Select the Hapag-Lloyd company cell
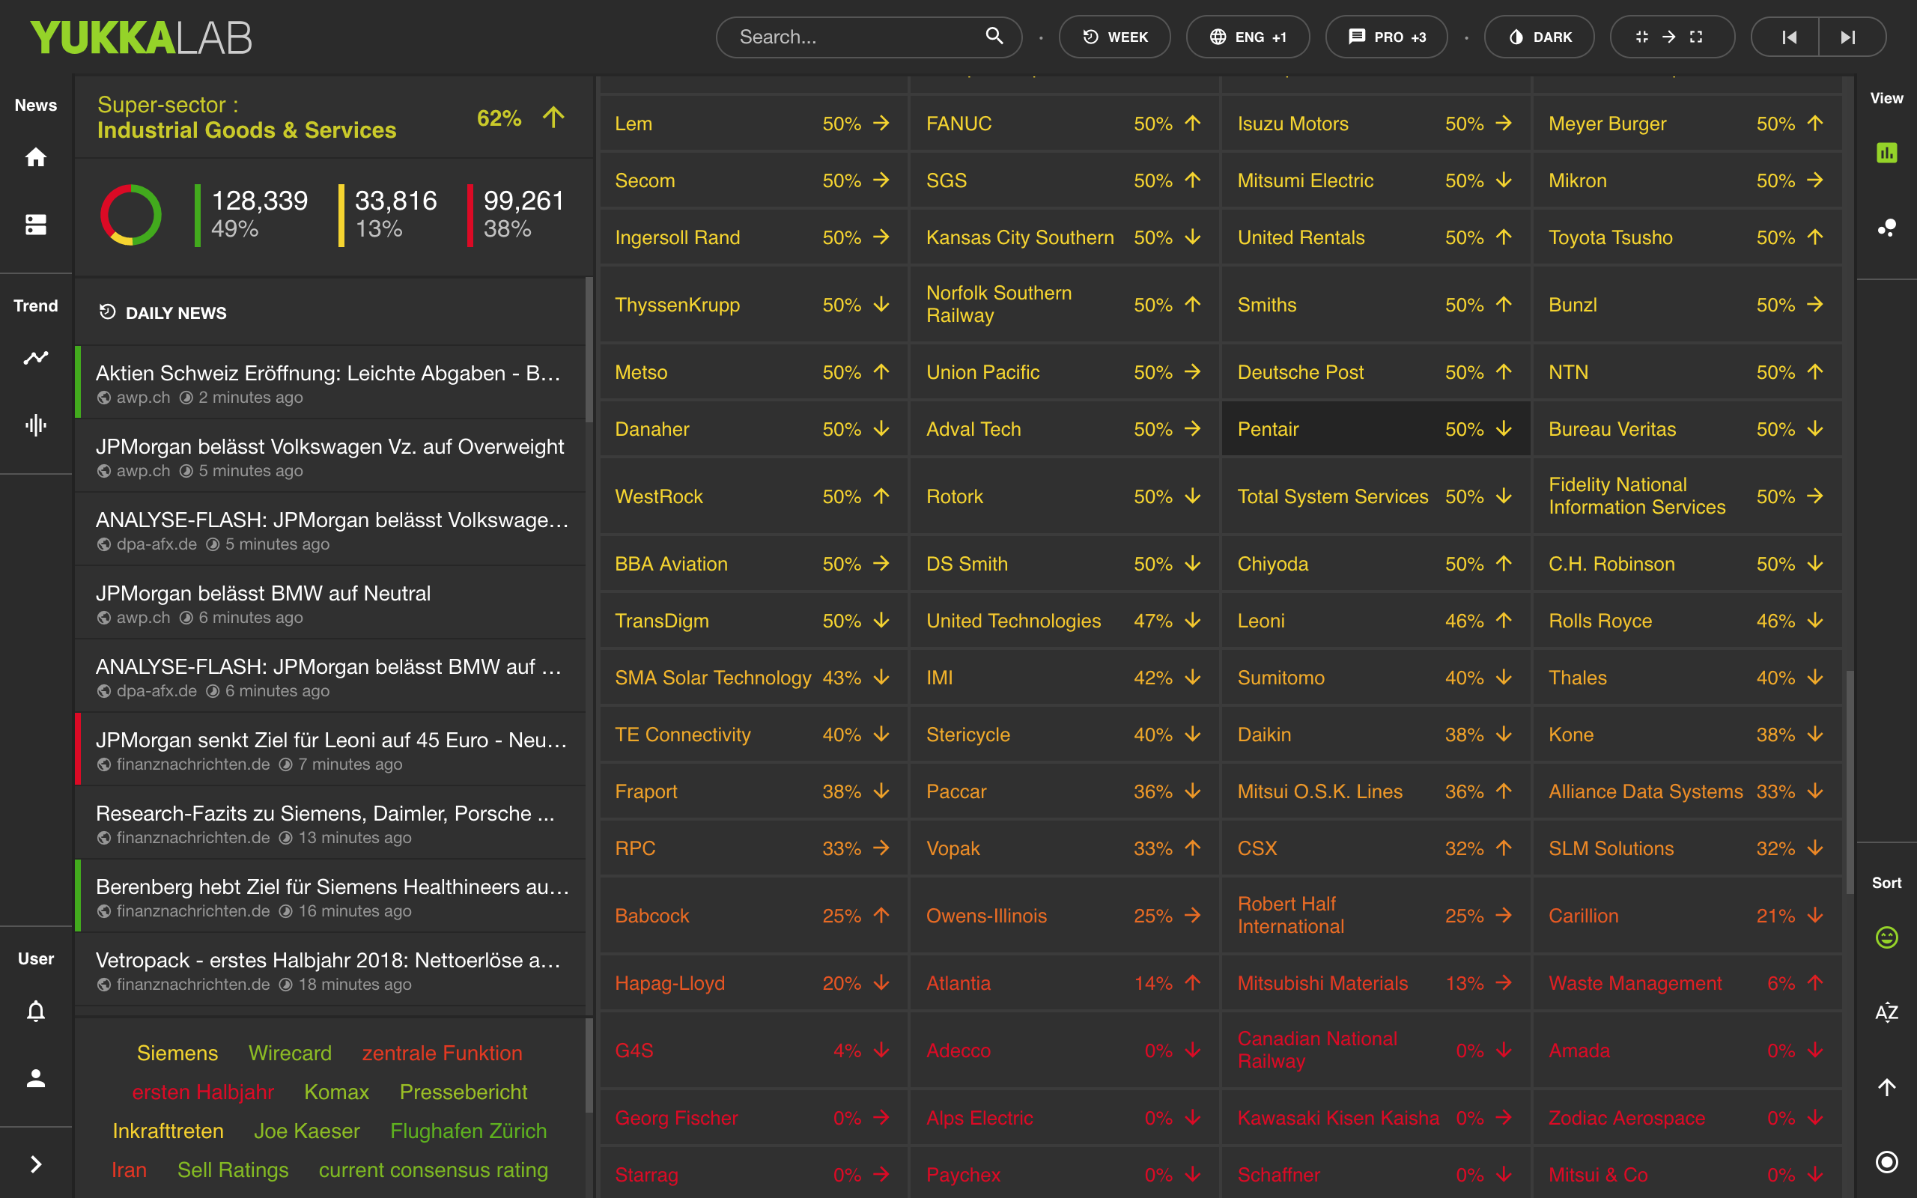The width and height of the screenshot is (1917, 1198). pos(753,982)
